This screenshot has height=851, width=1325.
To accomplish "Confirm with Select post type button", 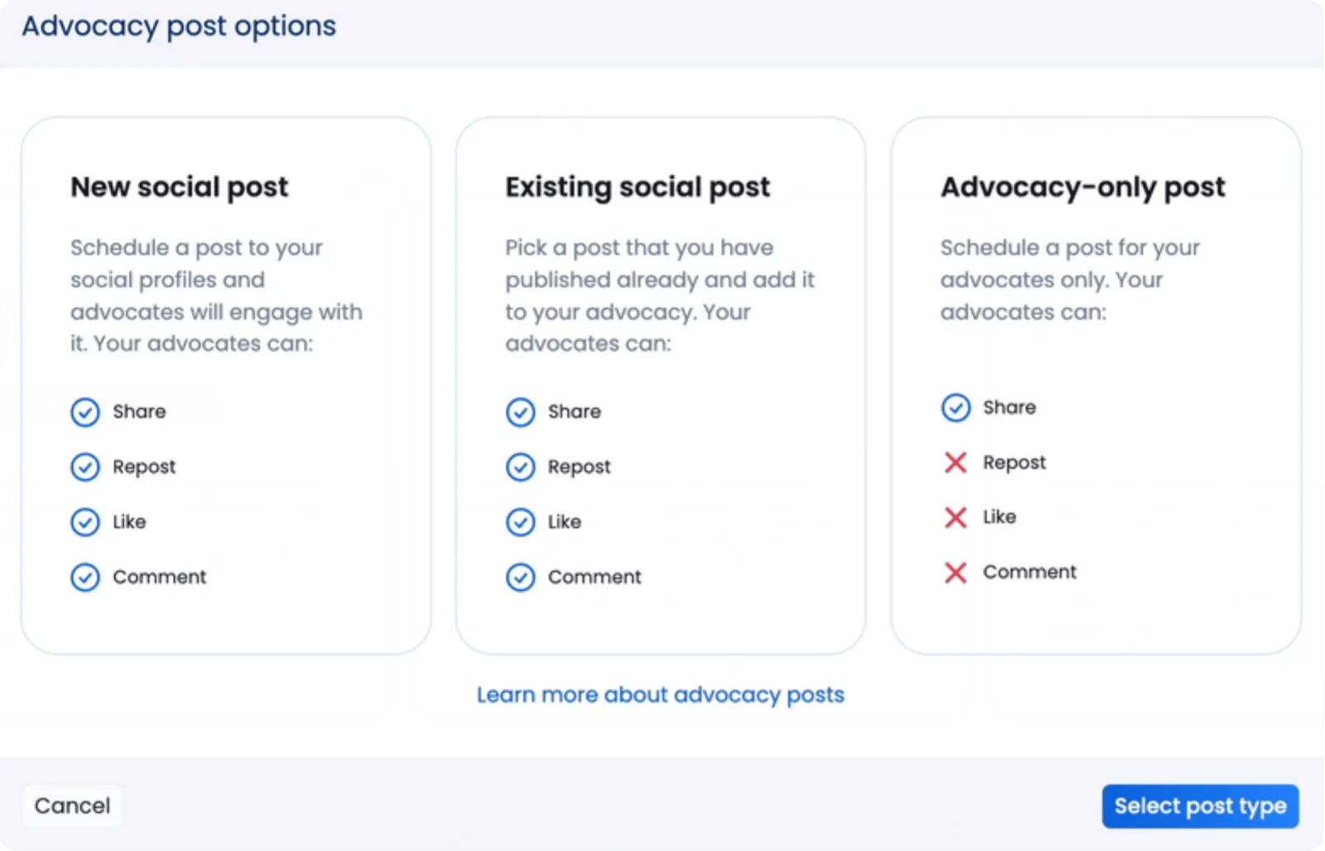I will (1200, 806).
